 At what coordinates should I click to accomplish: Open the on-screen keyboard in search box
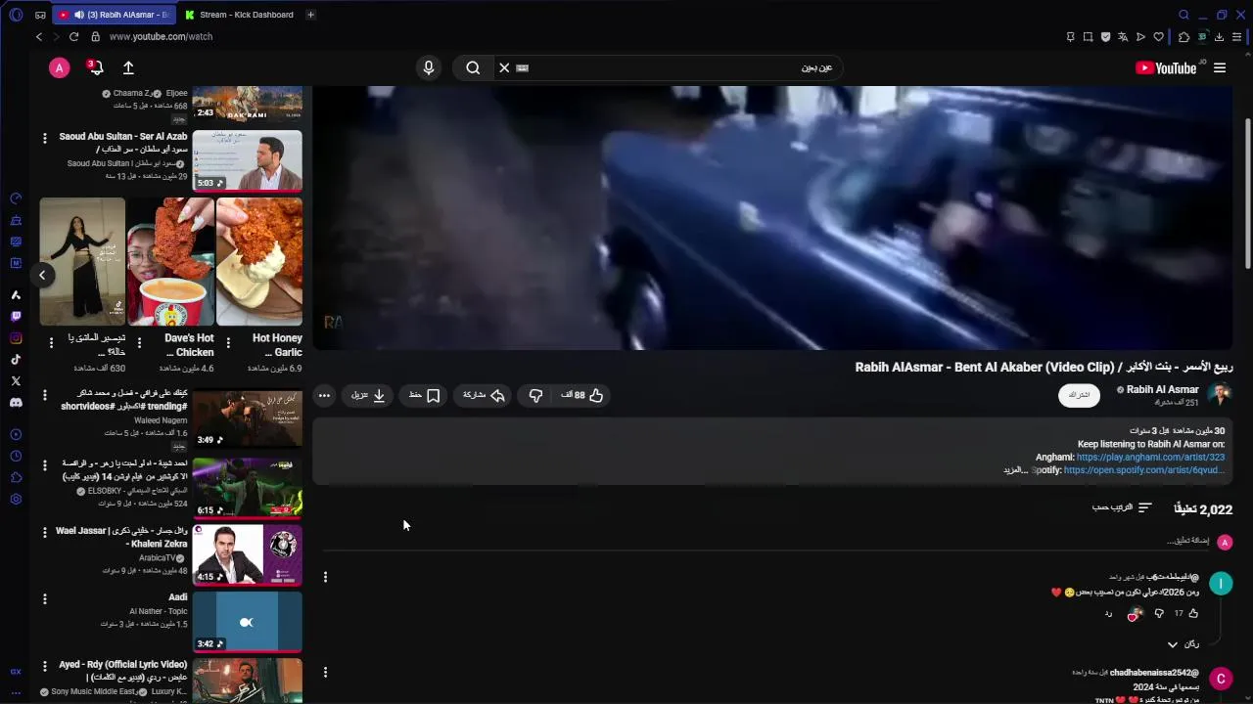tap(523, 67)
